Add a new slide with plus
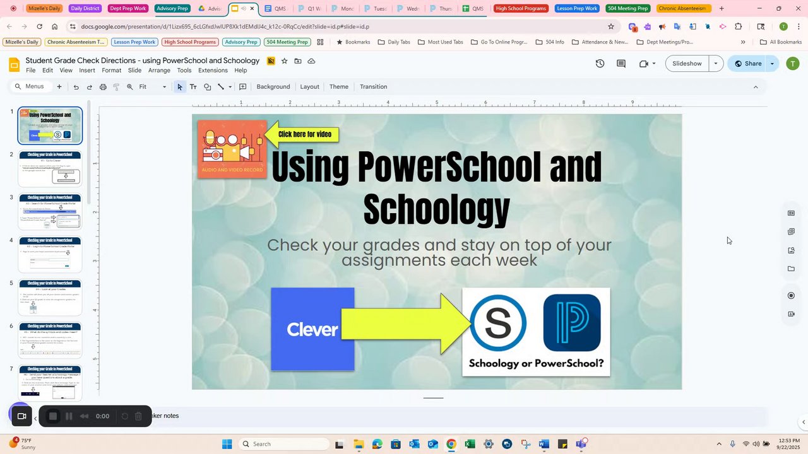The width and height of the screenshot is (808, 454). 59,87
